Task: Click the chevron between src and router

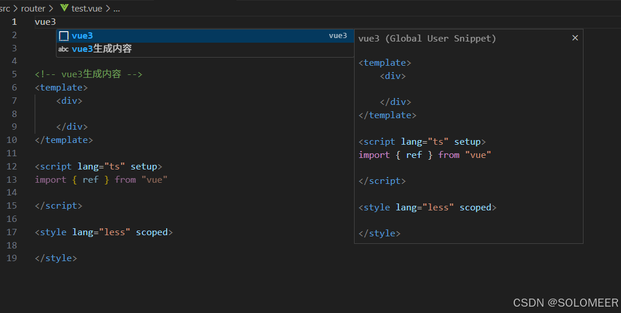Action: pos(16,9)
